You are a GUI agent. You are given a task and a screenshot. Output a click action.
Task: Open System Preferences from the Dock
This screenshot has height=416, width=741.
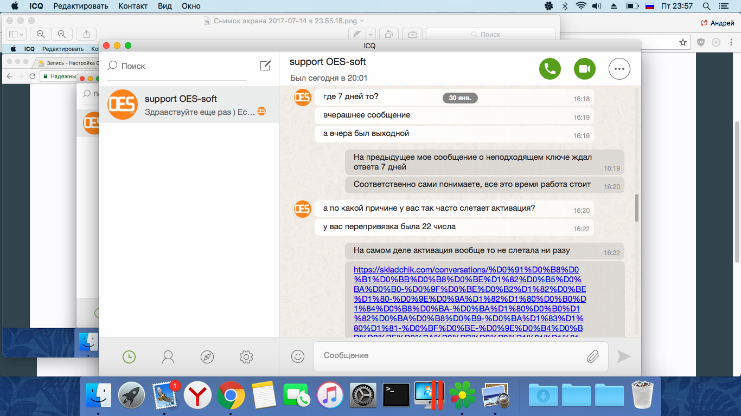363,396
